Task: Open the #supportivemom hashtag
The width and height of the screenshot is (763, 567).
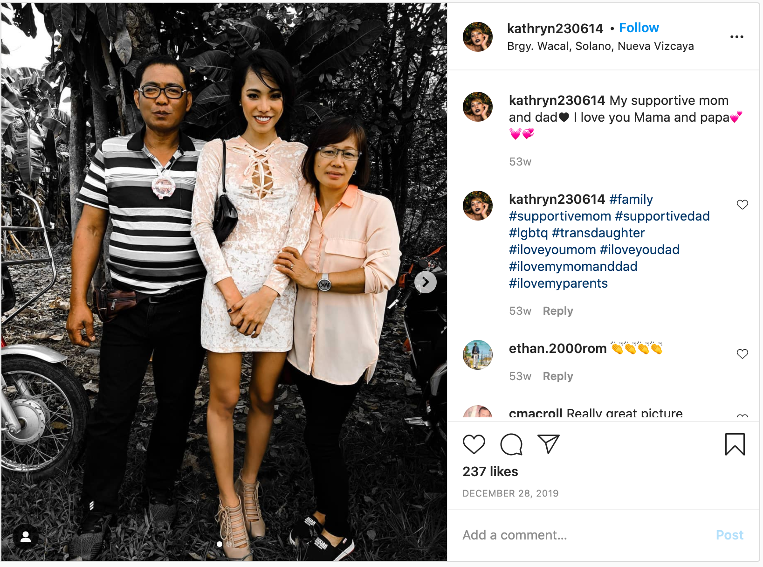Action: pyautogui.click(x=560, y=216)
